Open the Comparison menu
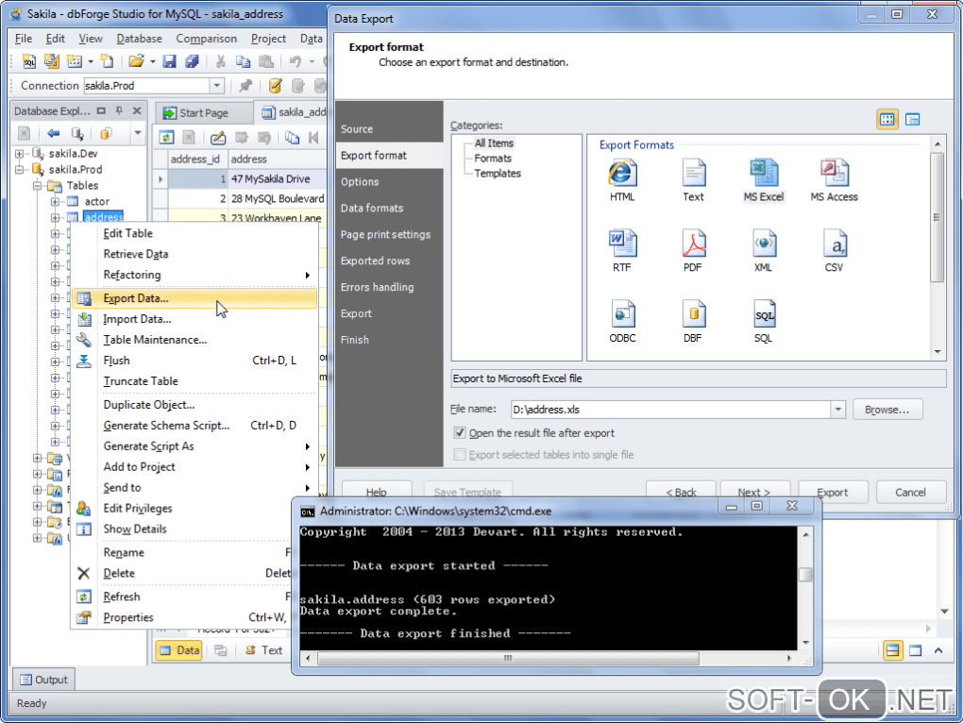 point(207,39)
